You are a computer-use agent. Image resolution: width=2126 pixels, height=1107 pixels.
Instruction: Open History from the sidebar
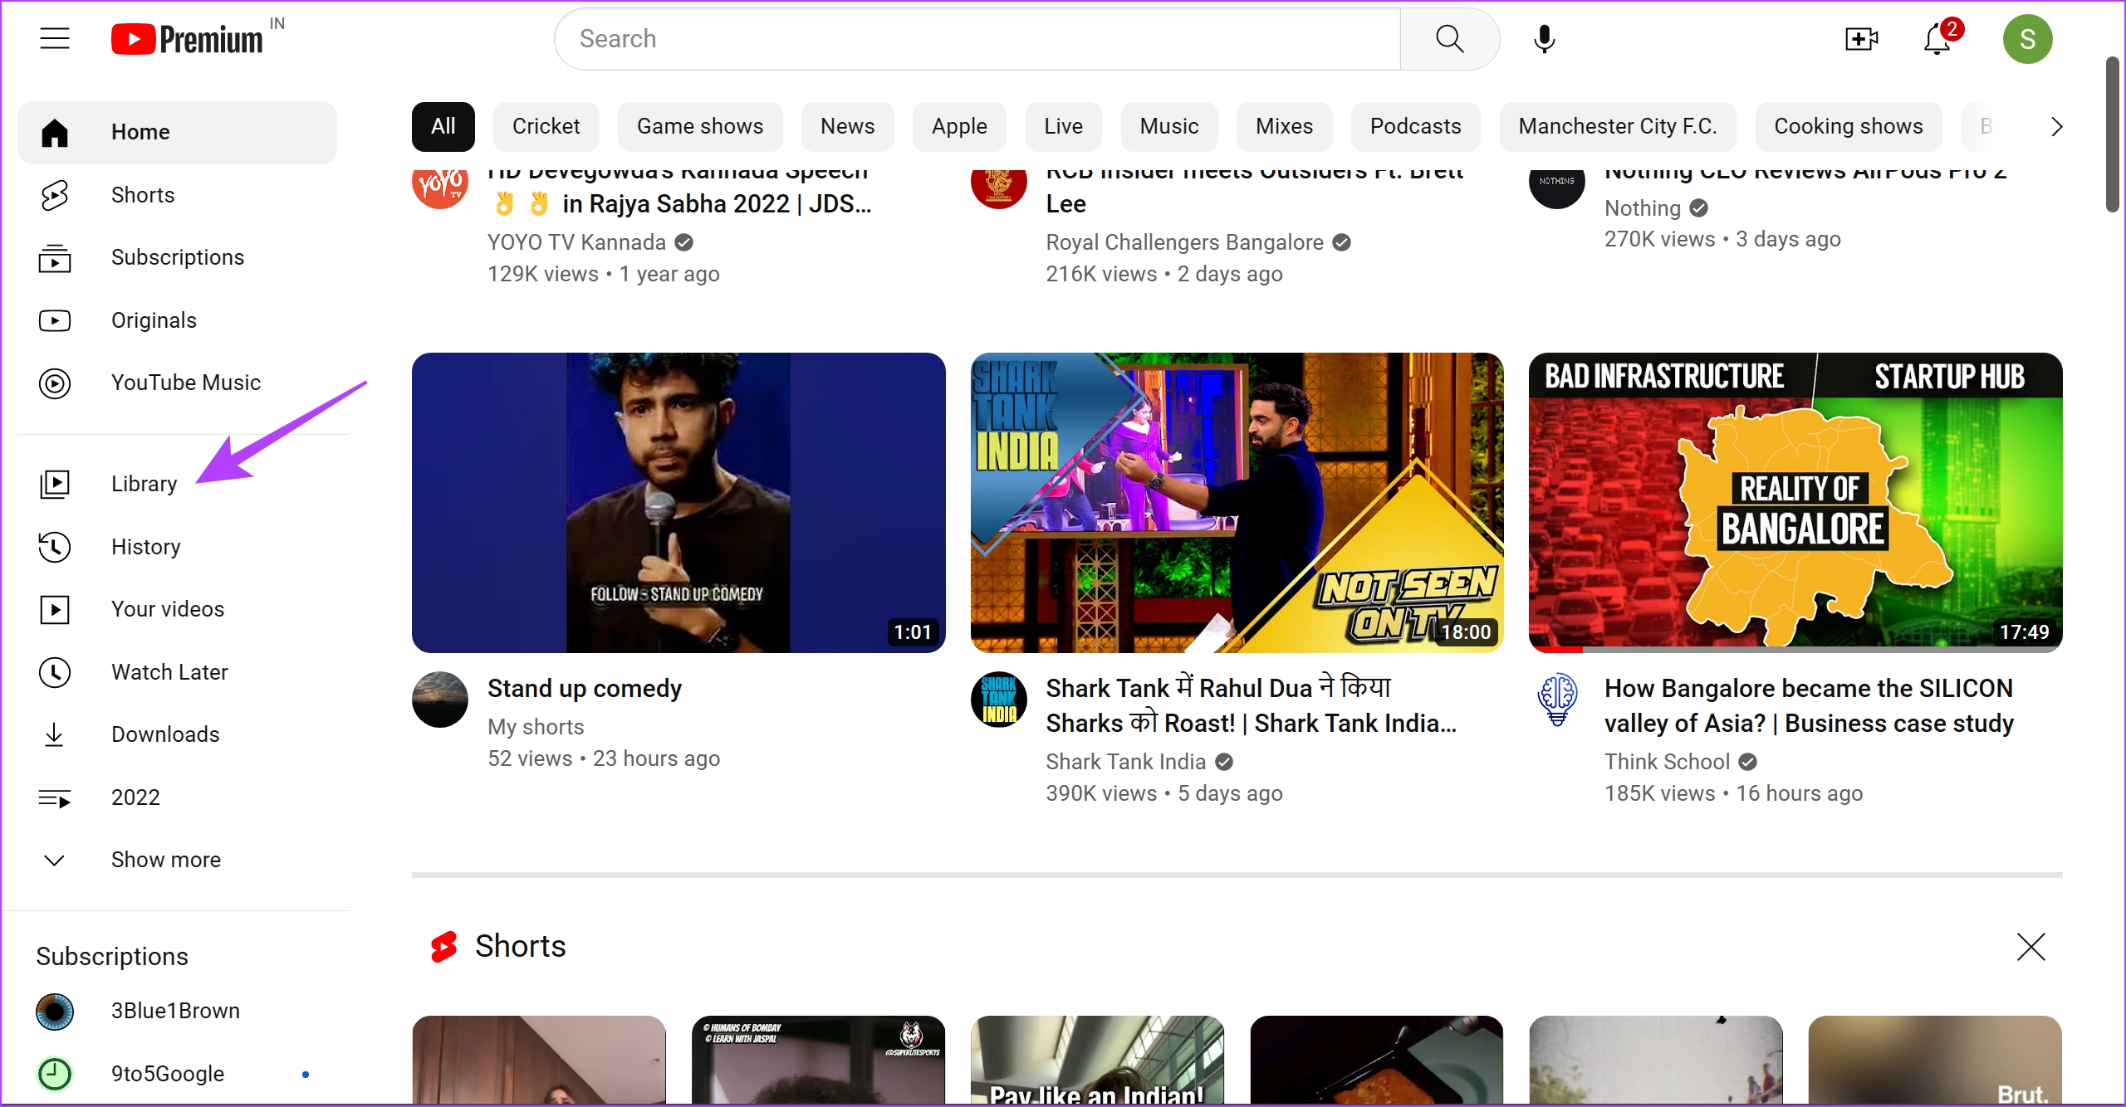146,547
